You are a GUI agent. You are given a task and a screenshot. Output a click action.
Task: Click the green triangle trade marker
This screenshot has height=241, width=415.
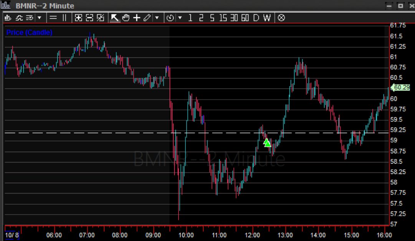click(x=267, y=143)
